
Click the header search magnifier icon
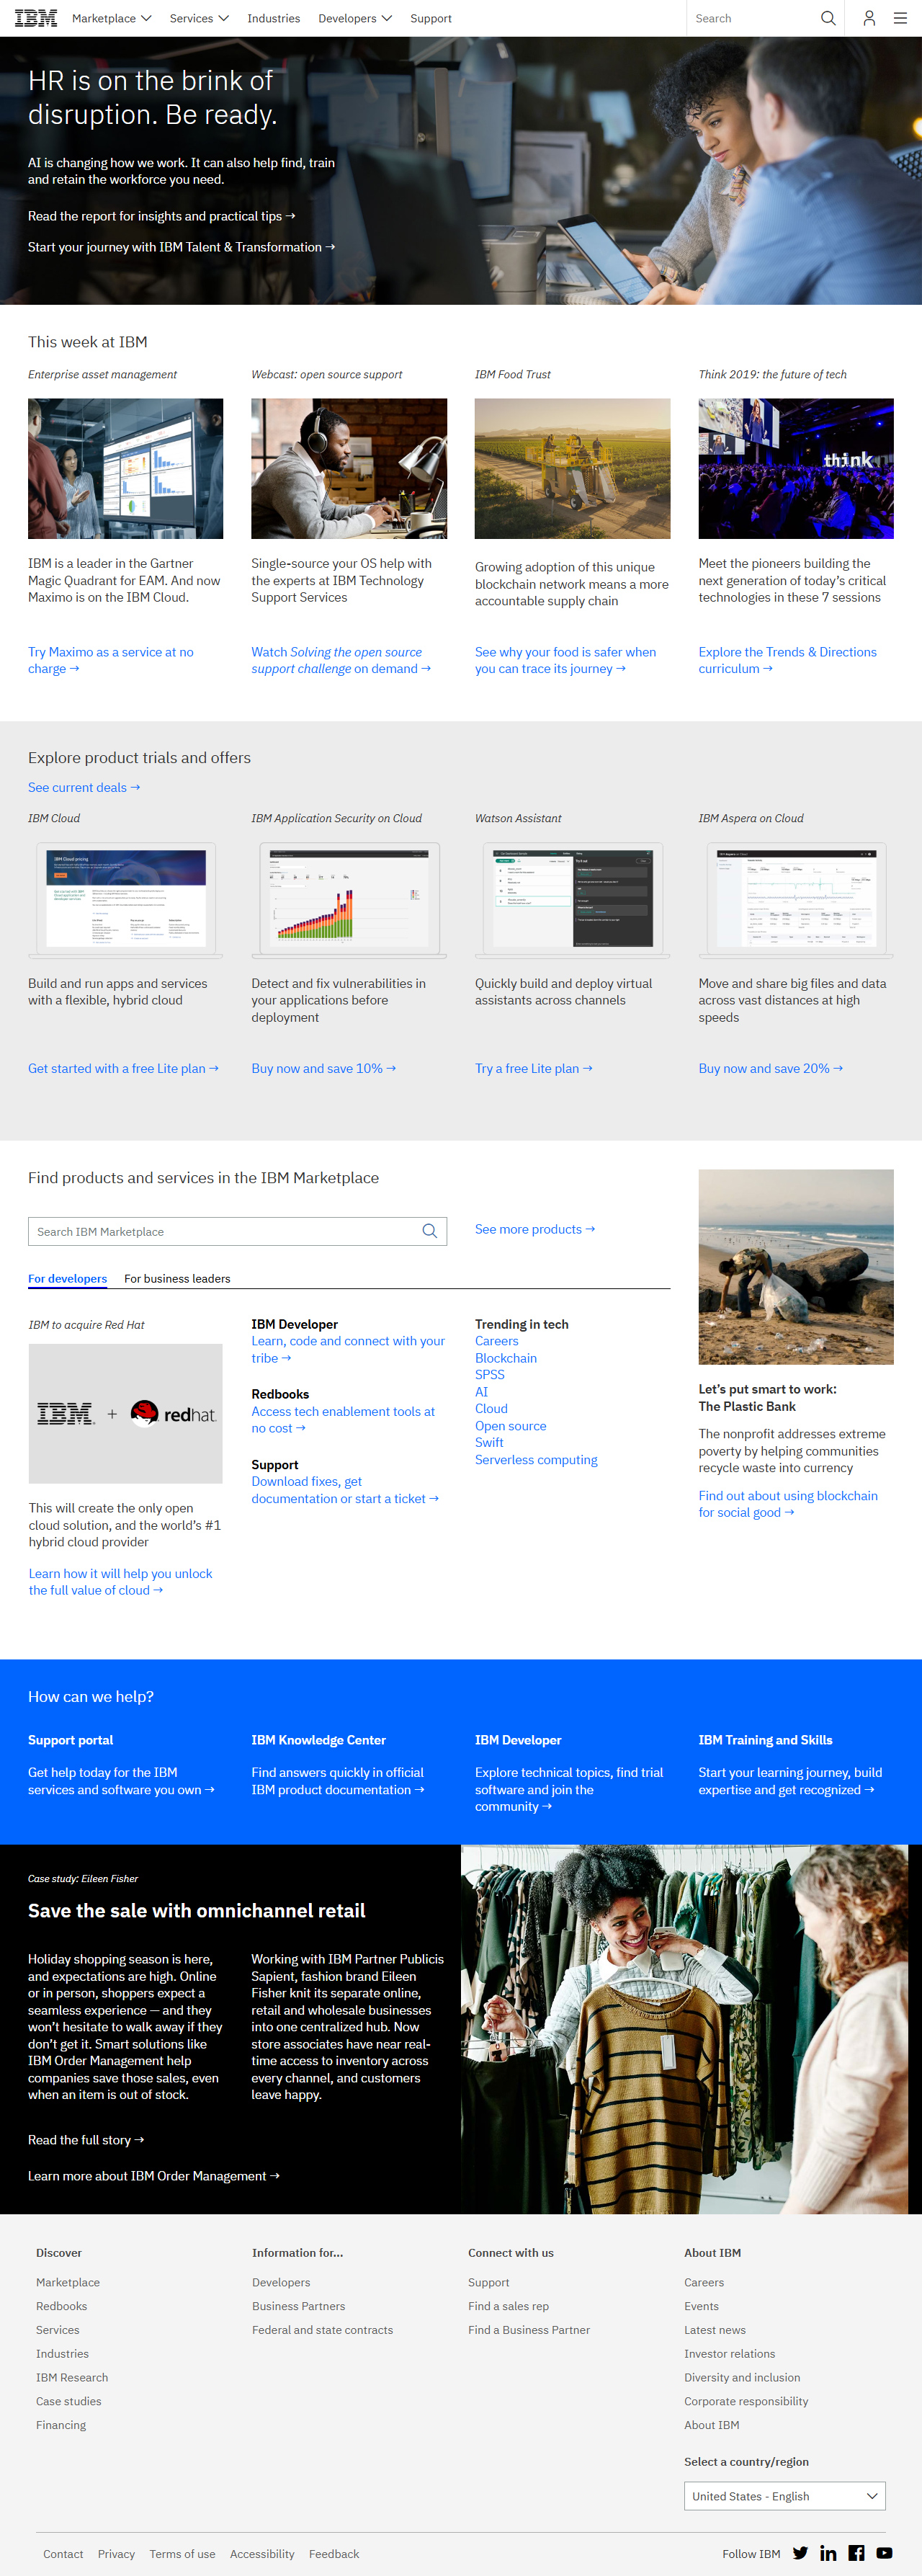click(x=828, y=18)
